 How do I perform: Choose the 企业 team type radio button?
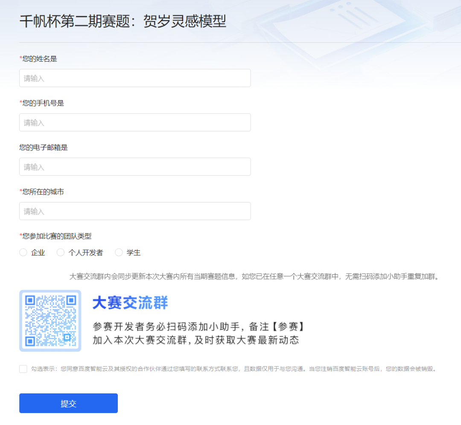(23, 252)
